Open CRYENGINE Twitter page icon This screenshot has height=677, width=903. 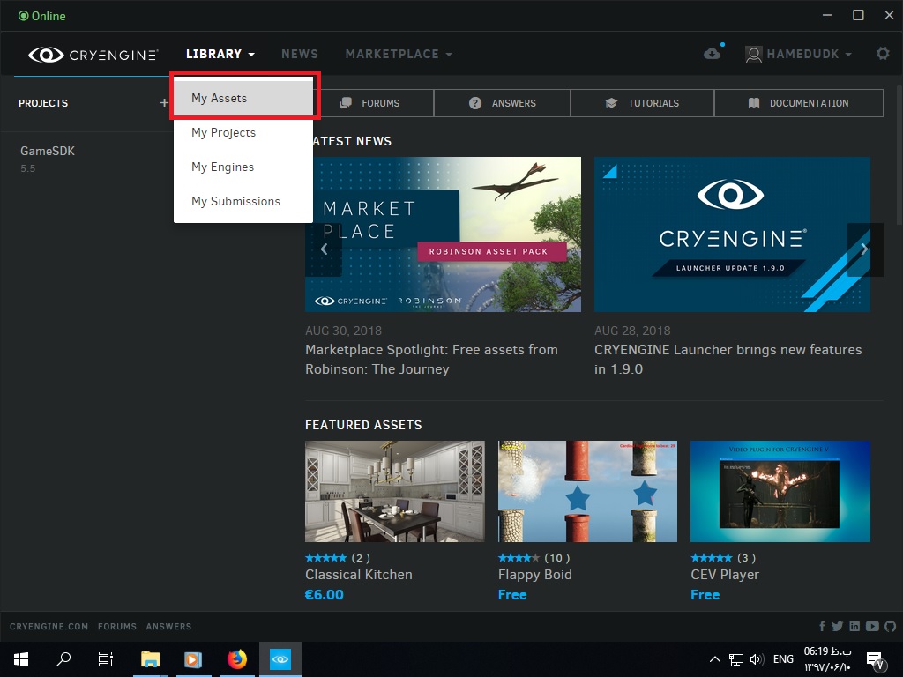click(838, 627)
